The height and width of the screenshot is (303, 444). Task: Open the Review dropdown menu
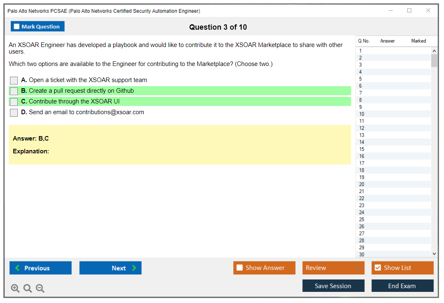[x=333, y=268]
